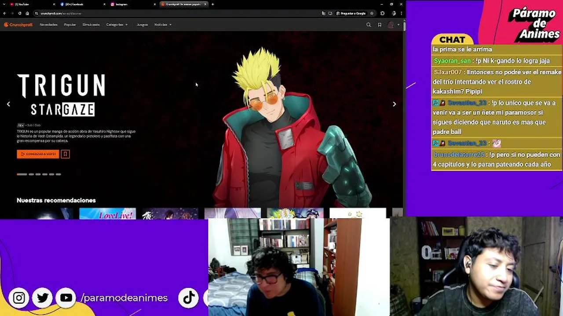Viewport: 563px width, 316px height.
Task: Open the Simulcasts menu item
Action: (x=91, y=25)
